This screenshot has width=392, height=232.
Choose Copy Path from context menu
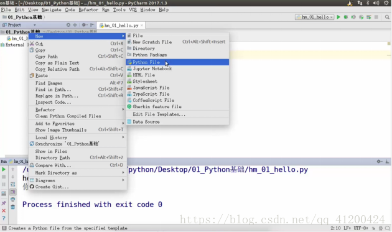pyautogui.click(x=78, y=56)
